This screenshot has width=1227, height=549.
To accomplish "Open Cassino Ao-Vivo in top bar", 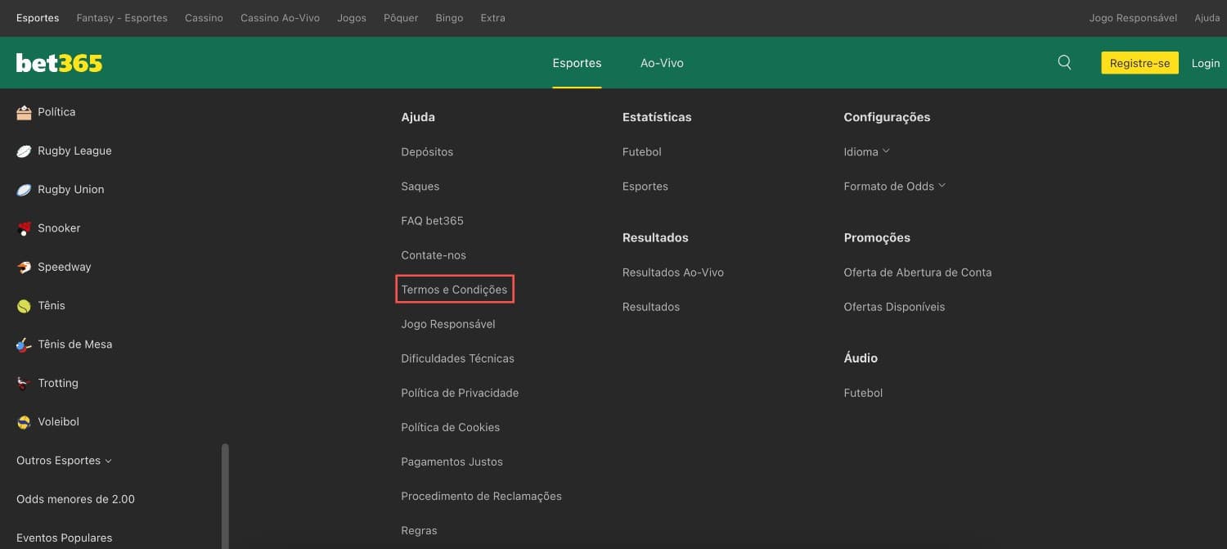I will (x=280, y=18).
